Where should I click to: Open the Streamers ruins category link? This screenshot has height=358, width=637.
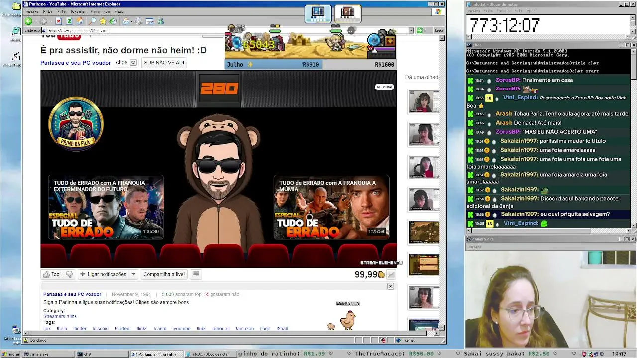click(60, 316)
